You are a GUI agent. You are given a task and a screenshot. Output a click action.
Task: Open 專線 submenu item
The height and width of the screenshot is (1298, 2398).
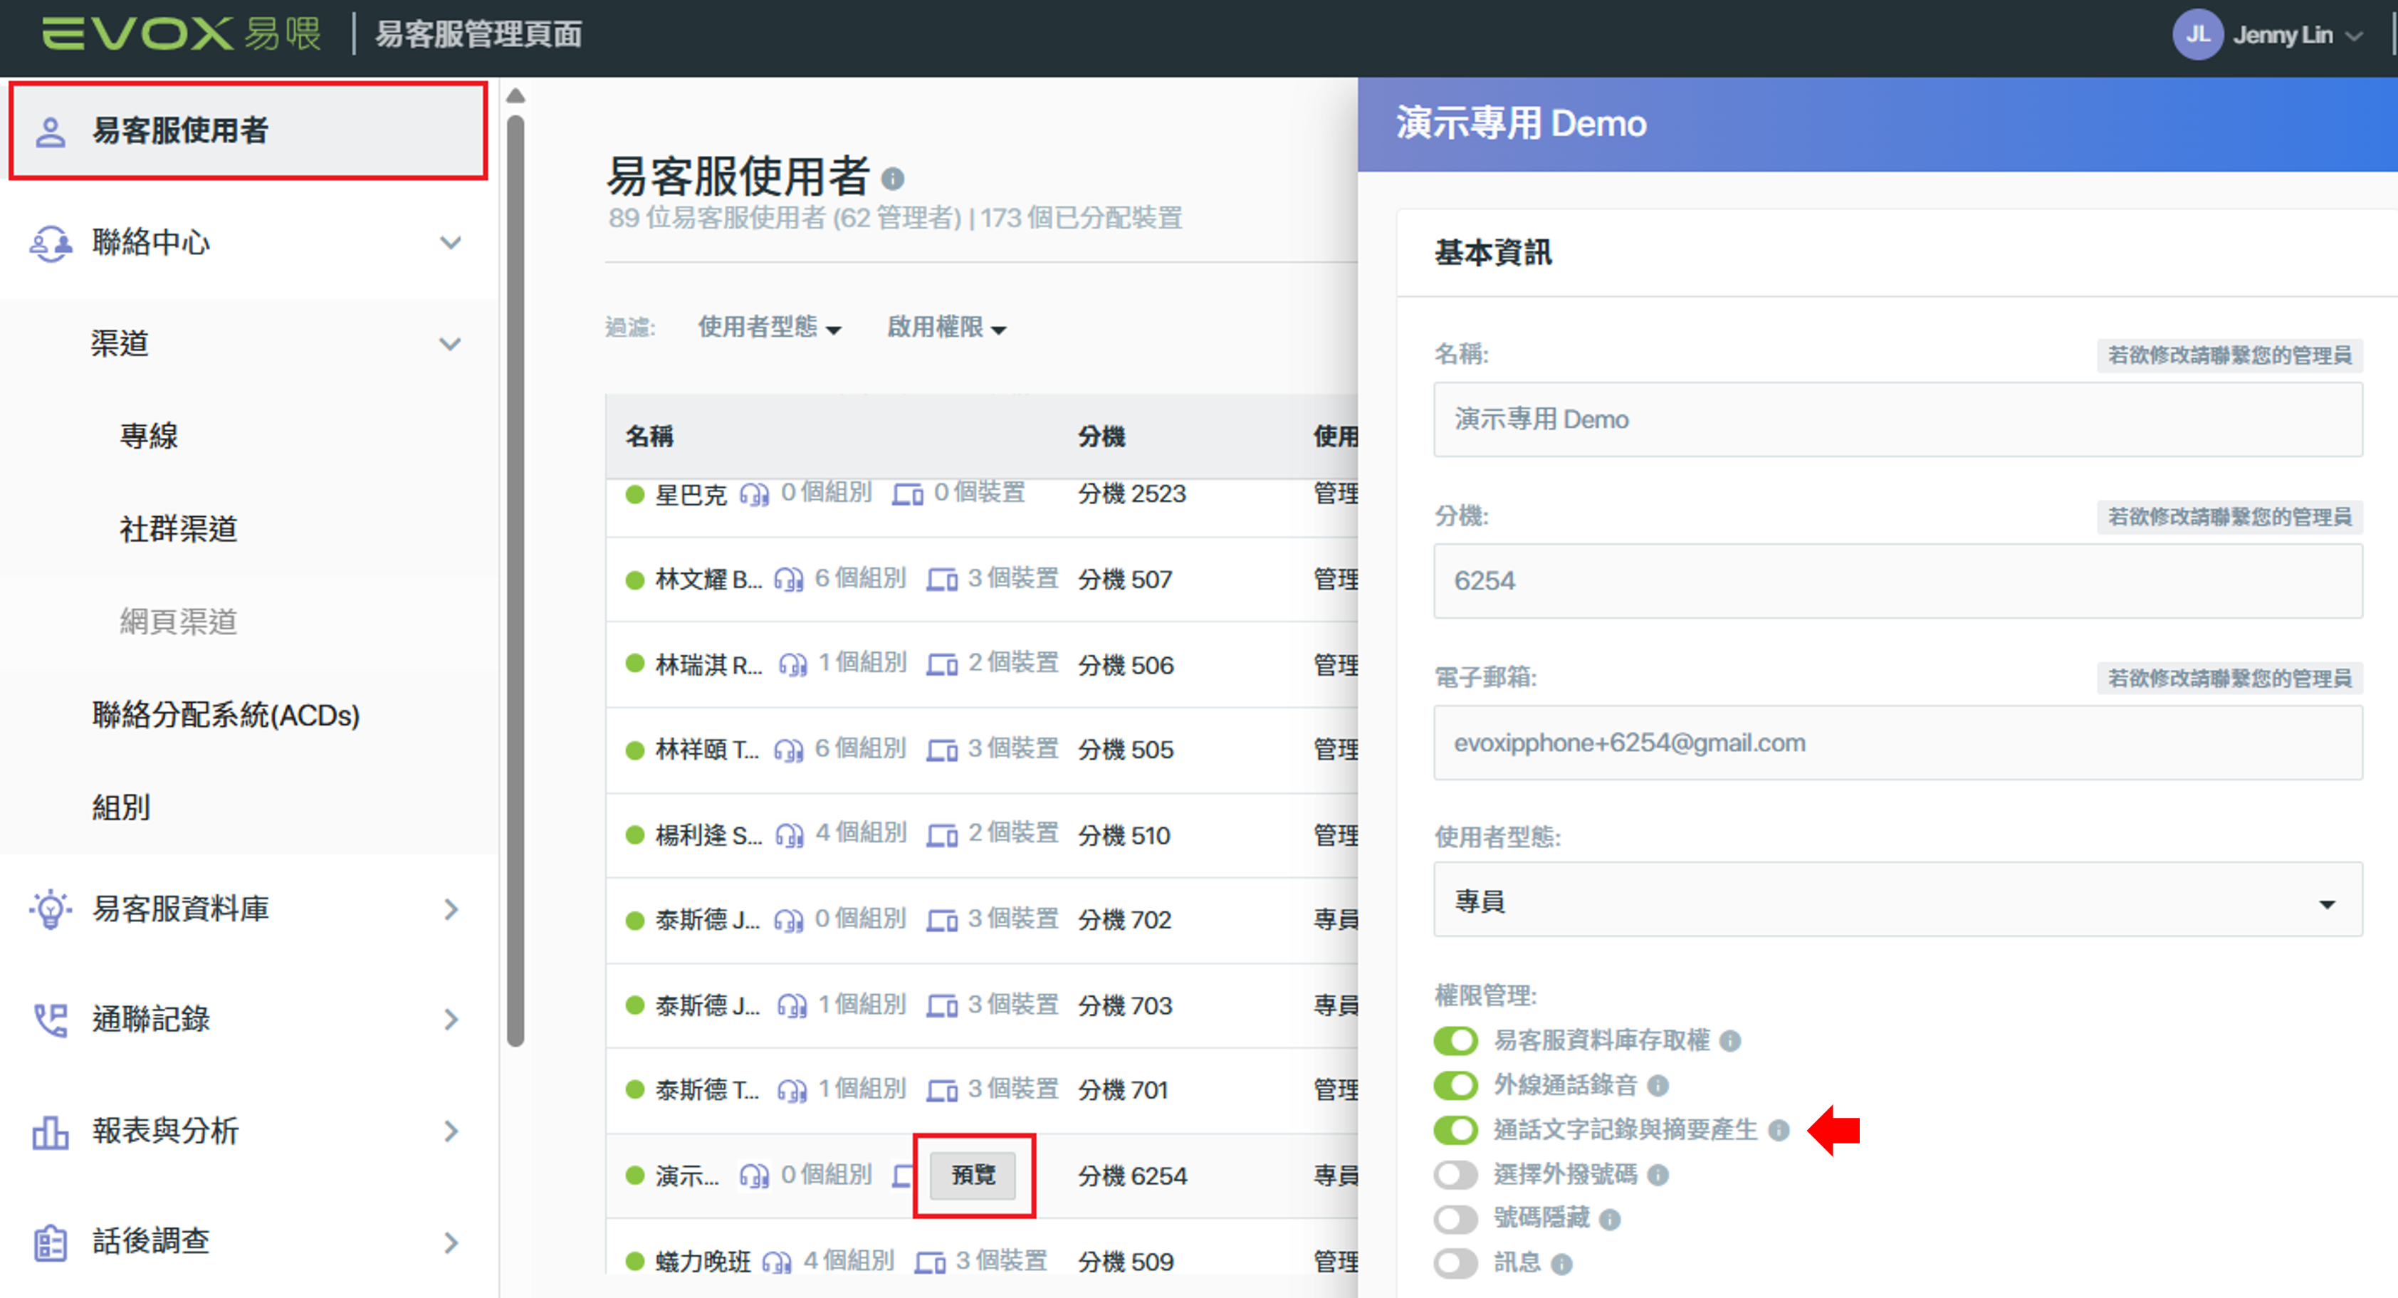click(148, 436)
